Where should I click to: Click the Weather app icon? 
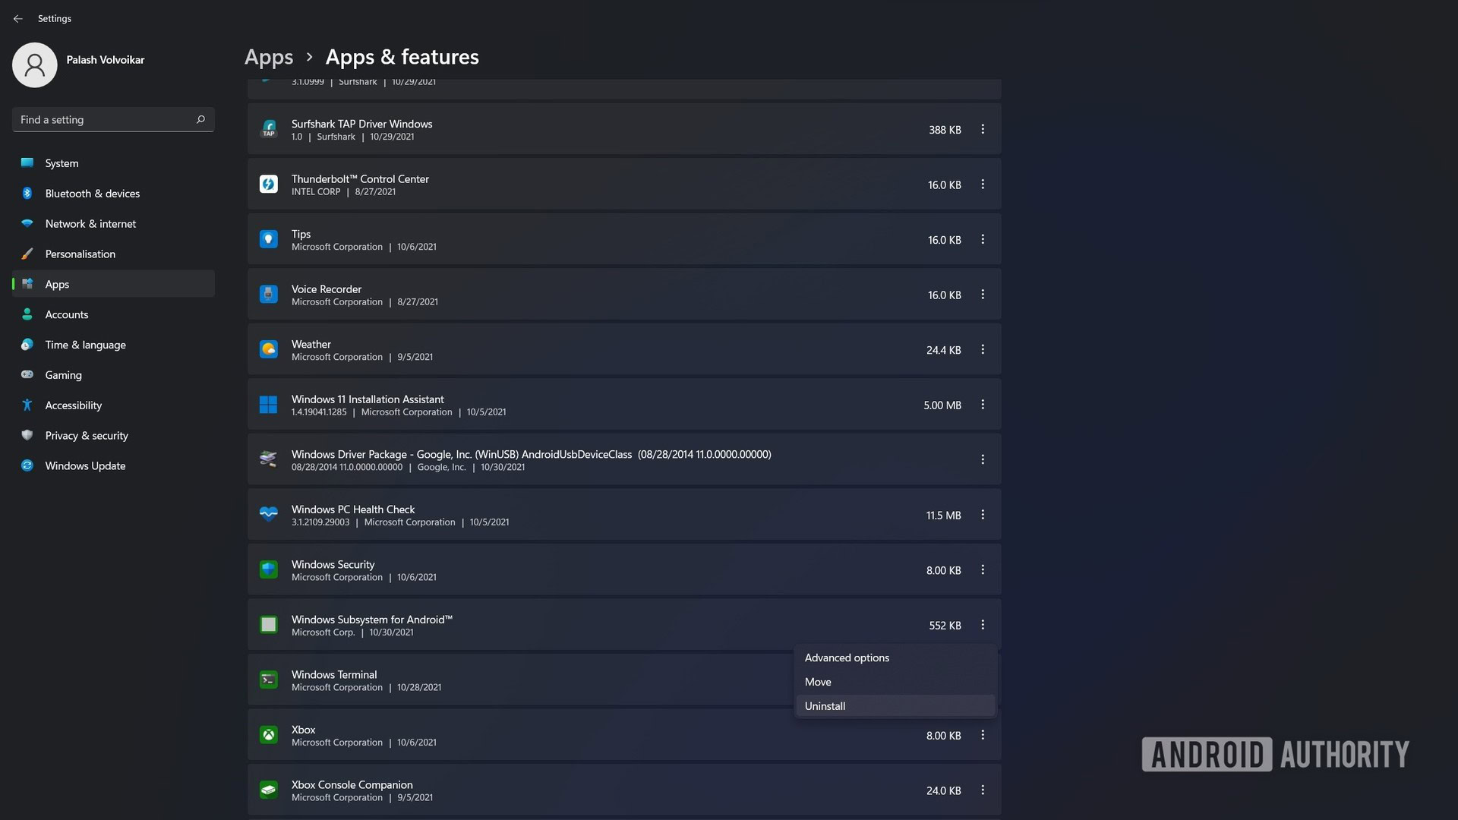tap(268, 349)
